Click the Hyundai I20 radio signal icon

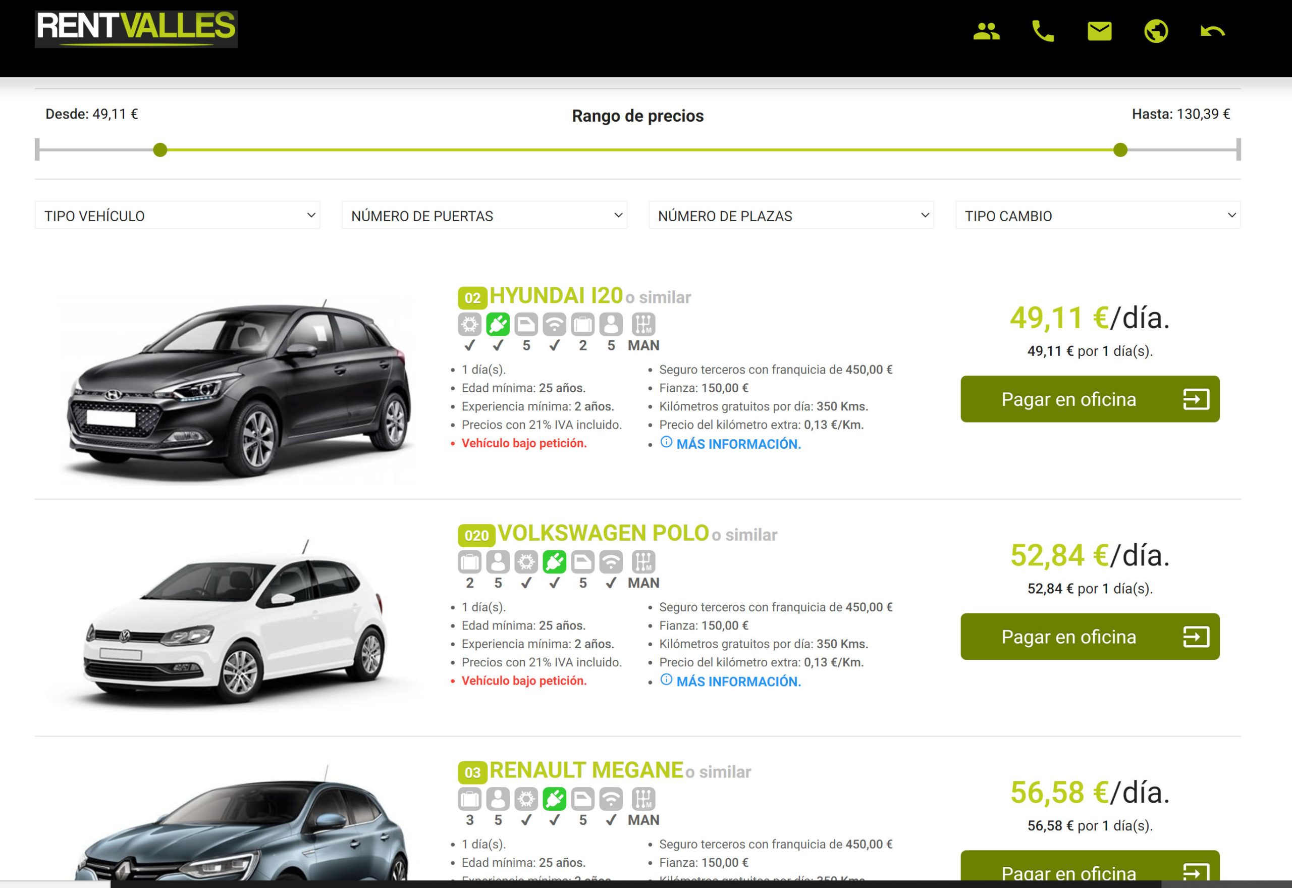click(x=555, y=325)
